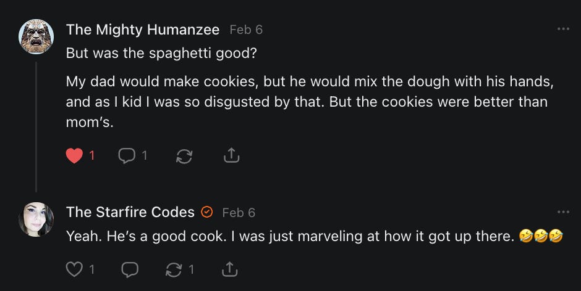This screenshot has height=291, width=581.
Task: Click The Mighty Humanzee username
Action: (x=142, y=30)
